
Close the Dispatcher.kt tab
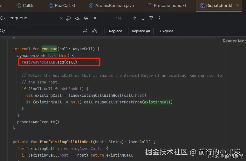tap(237, 5)
